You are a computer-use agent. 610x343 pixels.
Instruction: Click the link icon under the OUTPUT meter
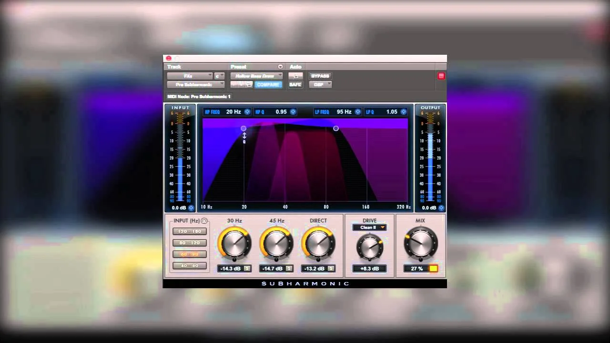point(441,208)
